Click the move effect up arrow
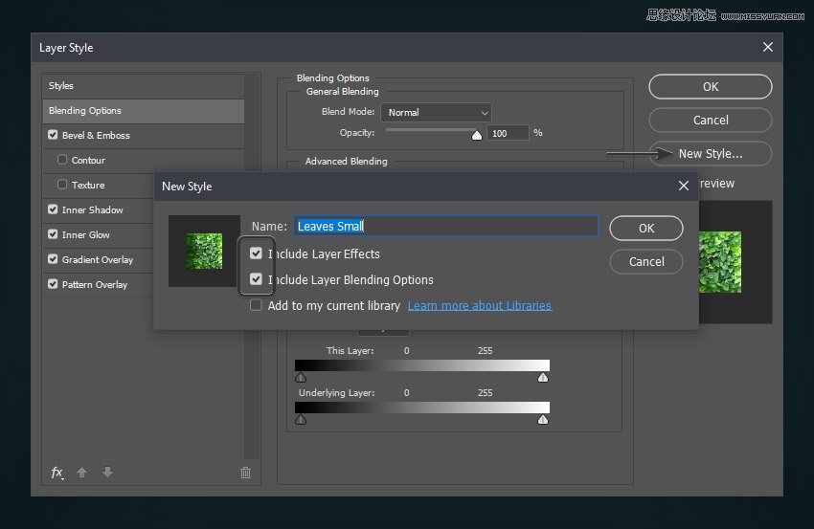This screenshot has height=529, width=814. (82, 473)
